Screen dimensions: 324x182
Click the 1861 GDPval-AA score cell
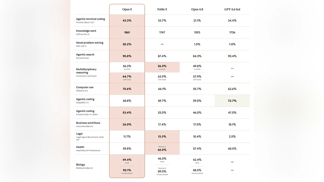pyautogui.click(x=127, y=32)
